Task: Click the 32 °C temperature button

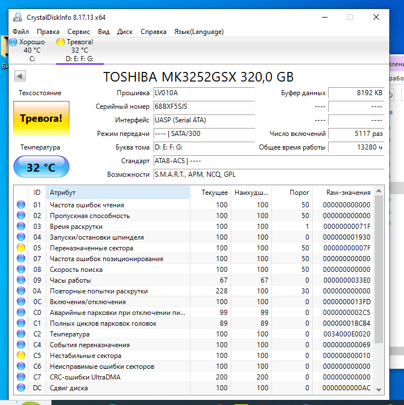Action: (41, 167)
